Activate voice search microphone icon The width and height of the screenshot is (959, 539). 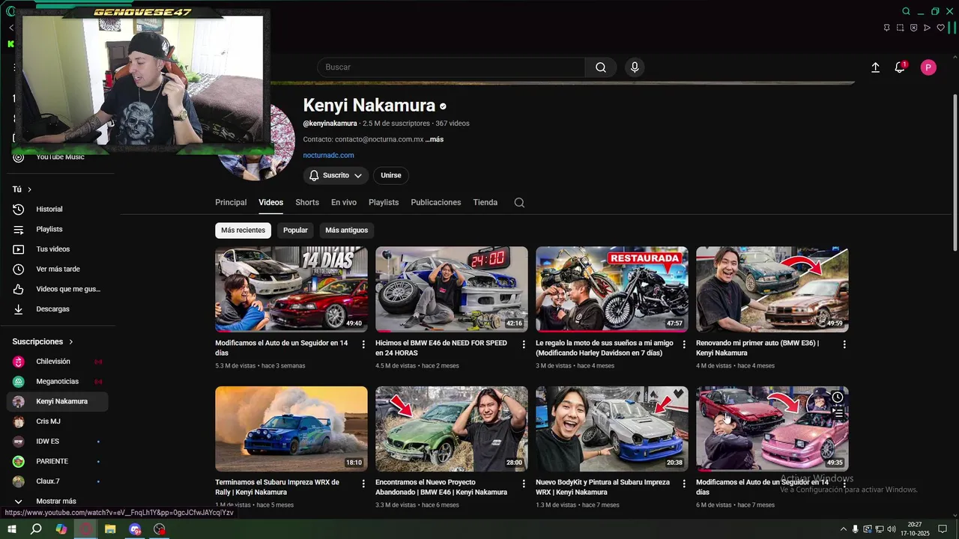(635, 67)
